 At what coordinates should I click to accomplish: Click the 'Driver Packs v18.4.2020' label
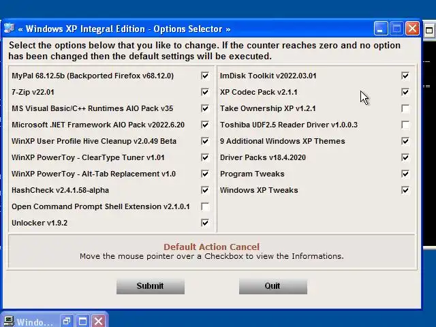(263, 157)
